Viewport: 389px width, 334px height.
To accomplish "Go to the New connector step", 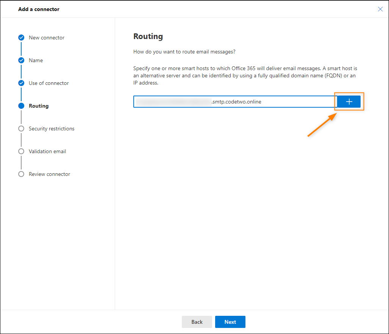I will pyautogui.click(x=46, y=38).
